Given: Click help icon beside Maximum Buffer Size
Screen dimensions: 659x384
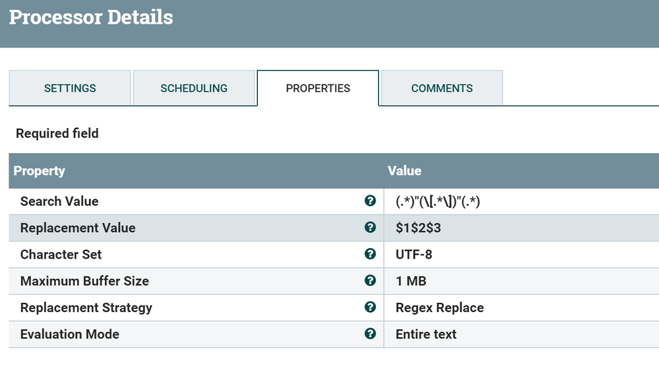Looking at the screenshot, I should (370, 280).
